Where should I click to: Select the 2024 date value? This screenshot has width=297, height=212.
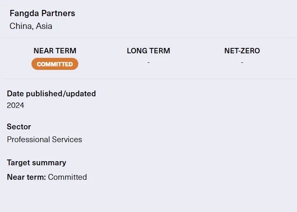(15, 105)
